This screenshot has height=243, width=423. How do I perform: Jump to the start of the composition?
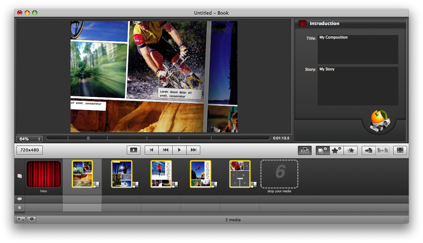coord(152,150)
